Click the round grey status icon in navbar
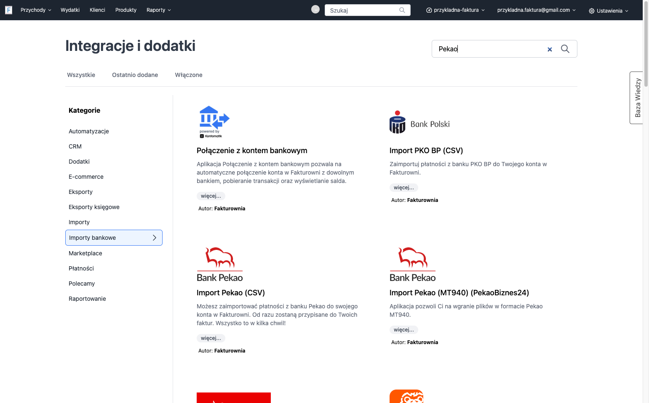 [315, 9]
